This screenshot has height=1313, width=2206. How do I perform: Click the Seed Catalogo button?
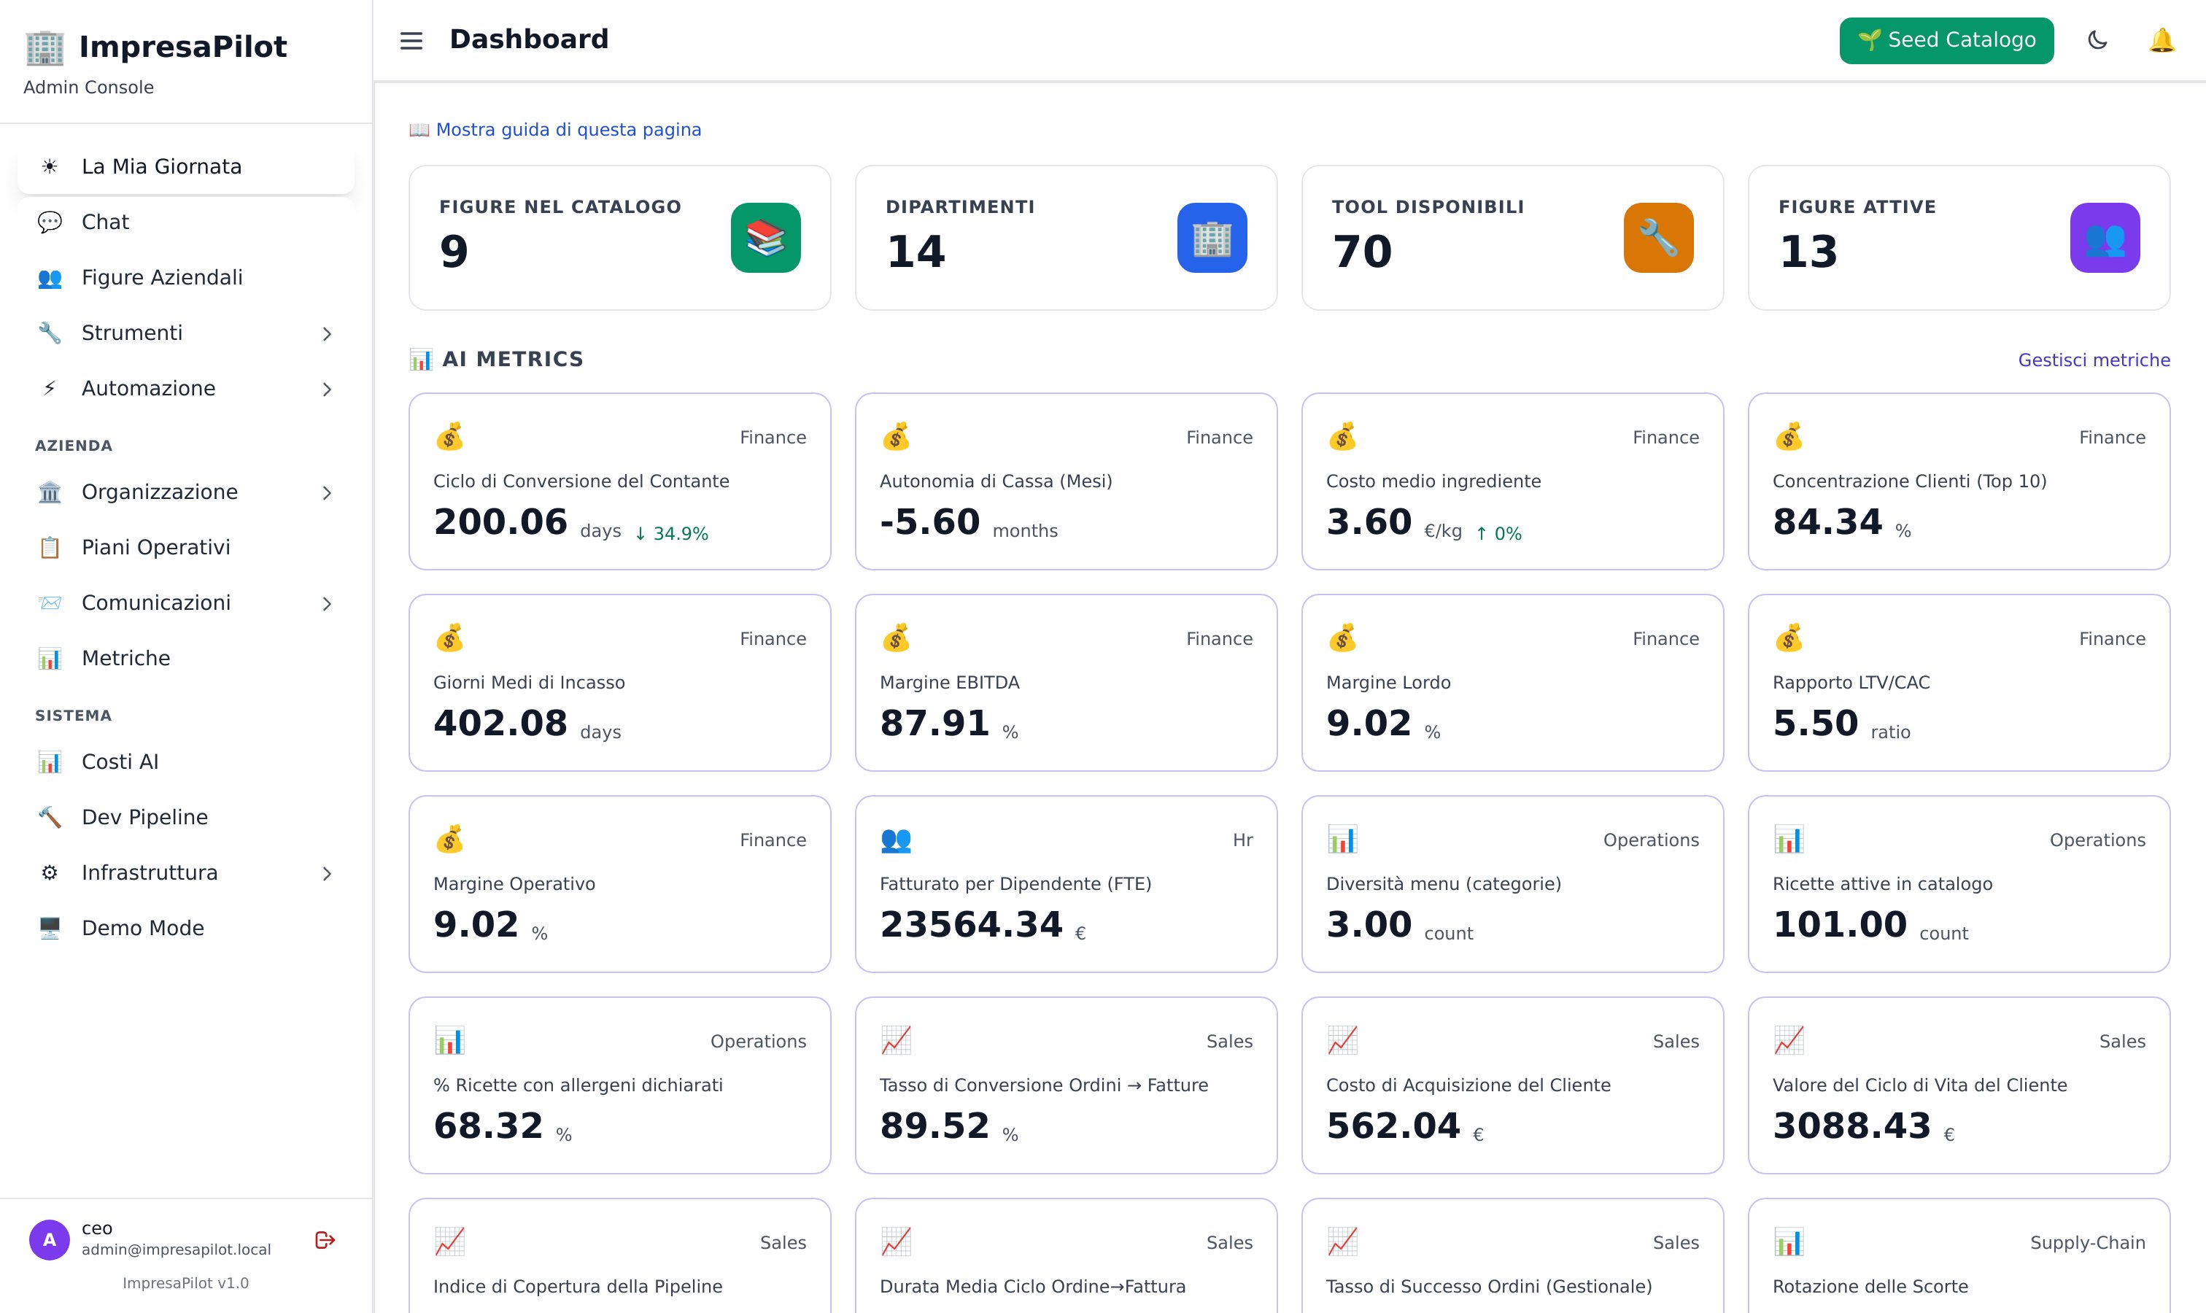1946,40
